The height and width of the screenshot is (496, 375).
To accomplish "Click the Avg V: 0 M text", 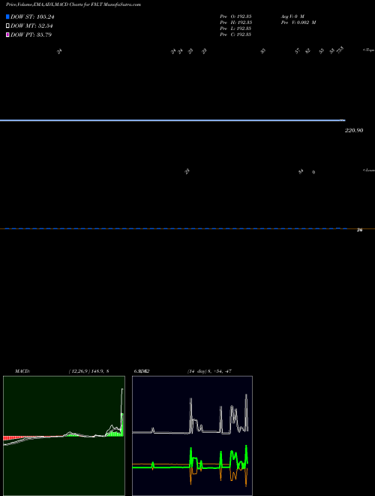I will tap(292, 16).
